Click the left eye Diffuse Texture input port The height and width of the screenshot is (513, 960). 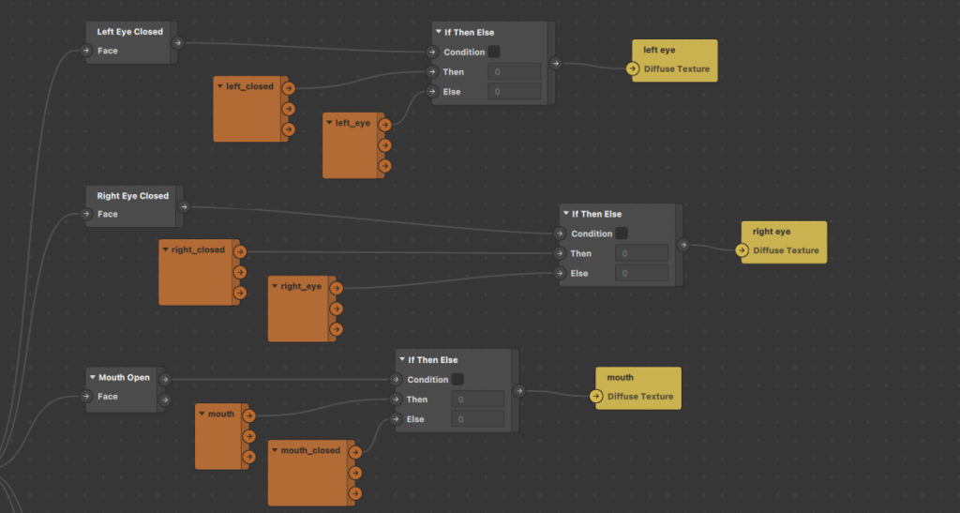tap(633, 68)
